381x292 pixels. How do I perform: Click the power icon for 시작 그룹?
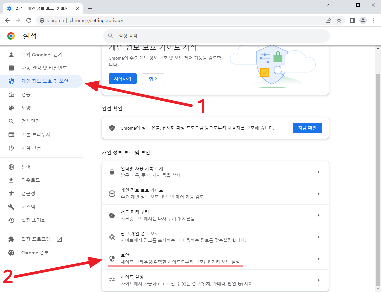11,148
